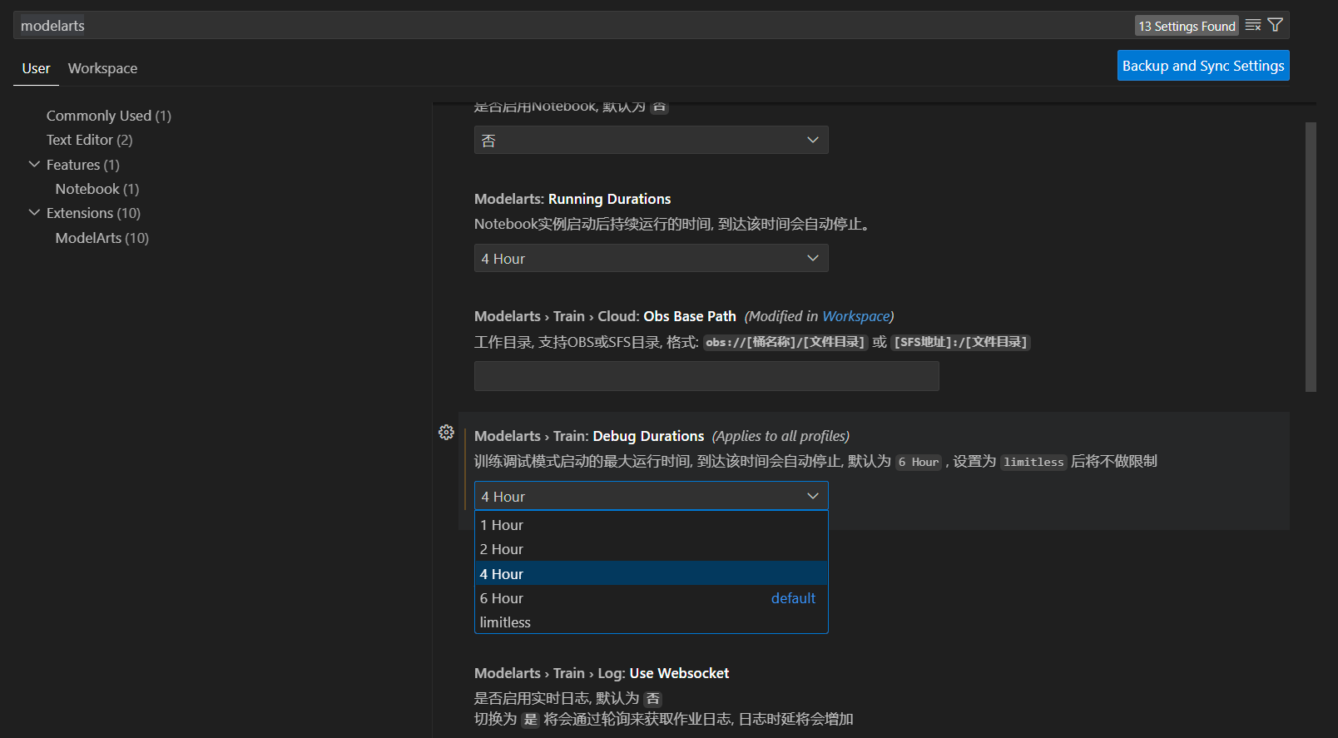Screen dimensions: 1338x738
Task: Select Features (1) category
Action: pyautogui.click(x=82, y=165)
